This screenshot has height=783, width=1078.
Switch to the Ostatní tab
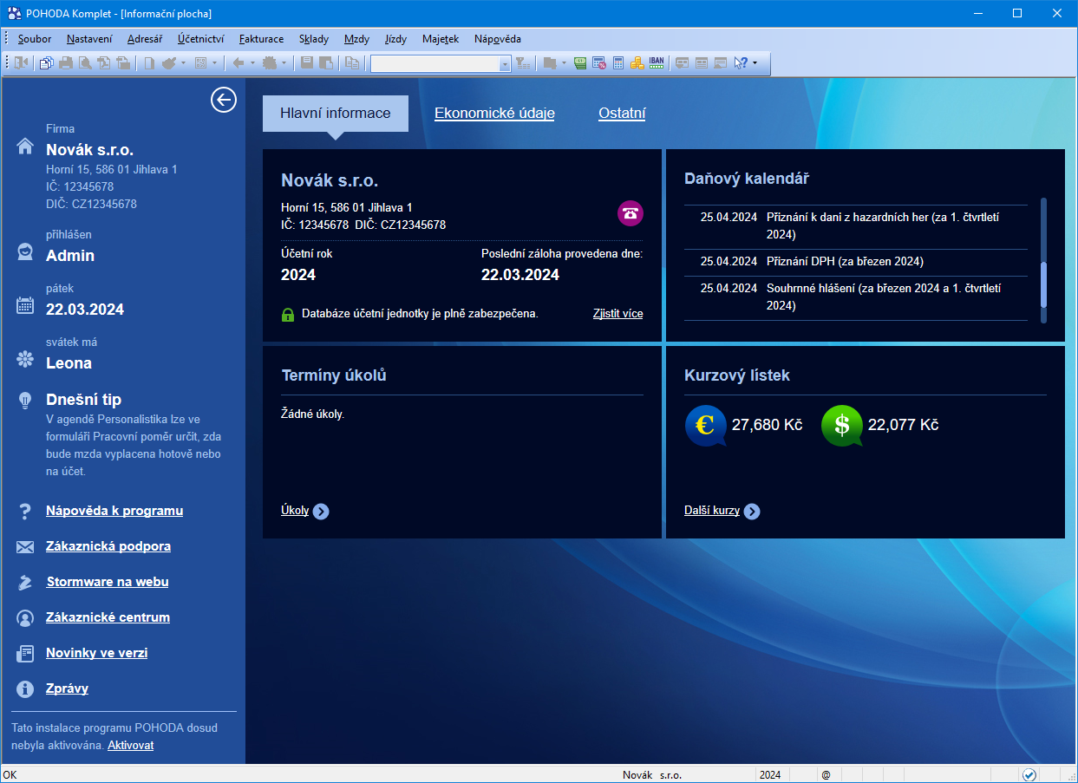click(x=622, y=113)
